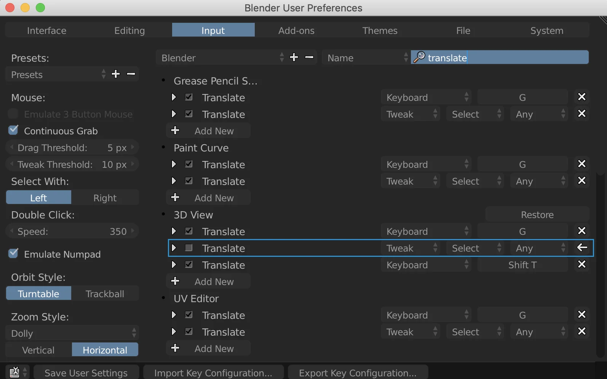This screenshot has width=607, height=379.
Task: Remove Paint Curve Tweak Translate item
Action: point(582,181)
